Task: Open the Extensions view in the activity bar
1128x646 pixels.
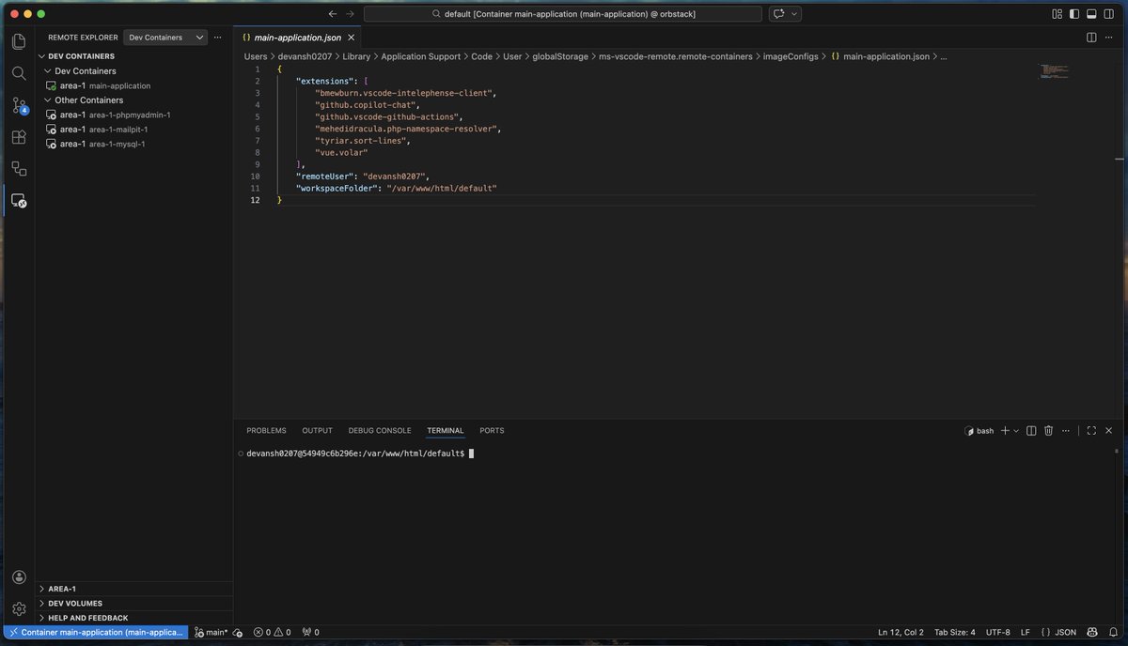Action: click(19, 136)
